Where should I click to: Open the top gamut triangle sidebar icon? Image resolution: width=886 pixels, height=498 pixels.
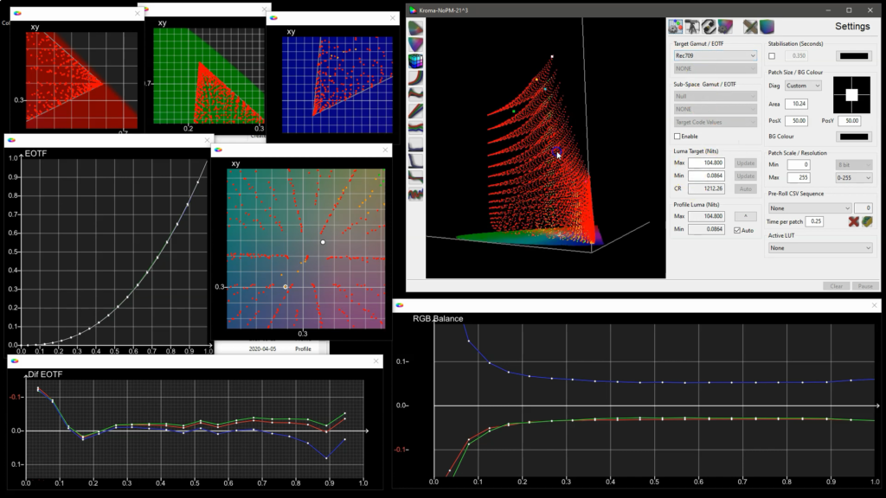click(416, 29)
